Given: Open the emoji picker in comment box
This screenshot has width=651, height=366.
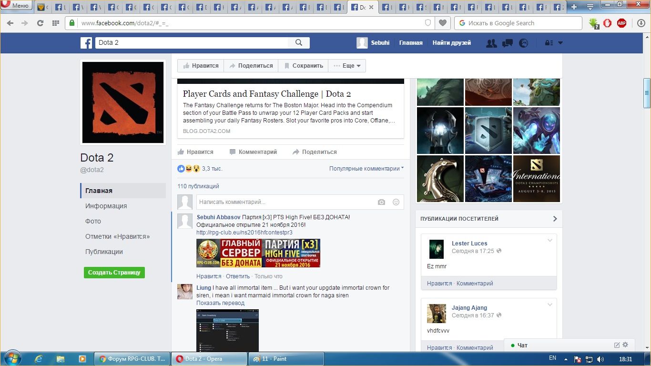Looking at the screenshot, I should [396, 202].
